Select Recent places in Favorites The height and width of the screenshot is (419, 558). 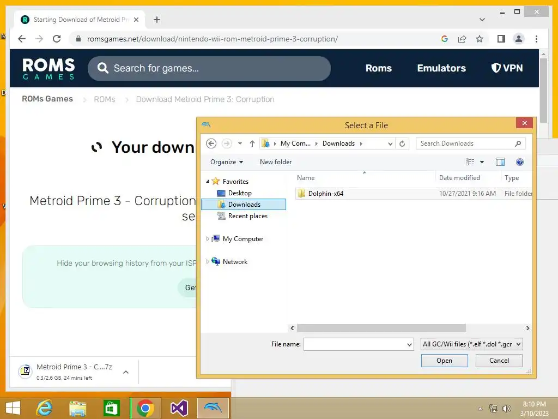pos(248,216)
